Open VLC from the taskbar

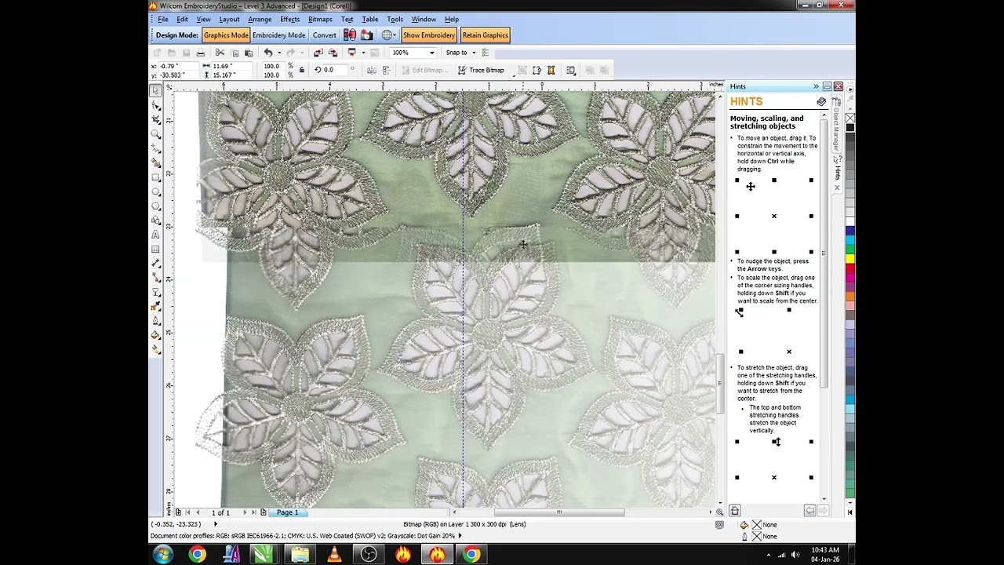335,554
